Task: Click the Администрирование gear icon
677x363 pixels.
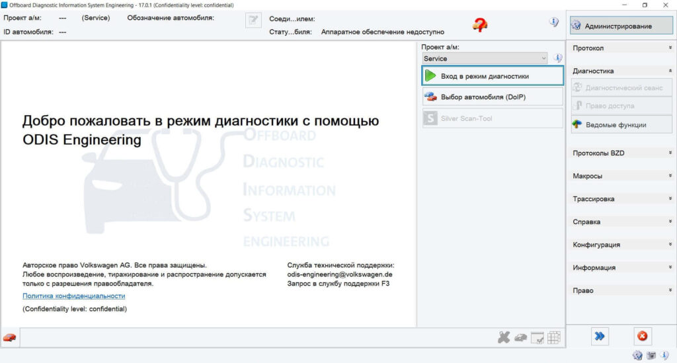Action: (576, 26)
